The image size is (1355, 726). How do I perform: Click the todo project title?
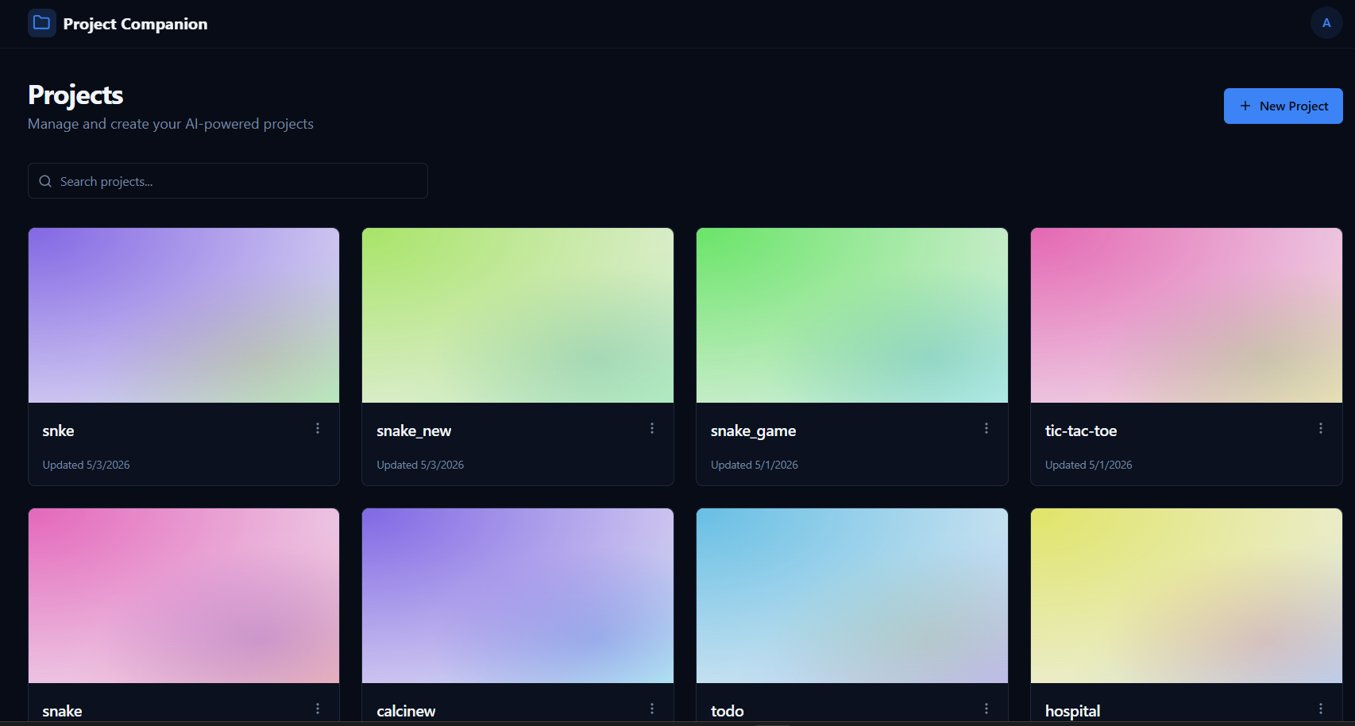point(728,711)
